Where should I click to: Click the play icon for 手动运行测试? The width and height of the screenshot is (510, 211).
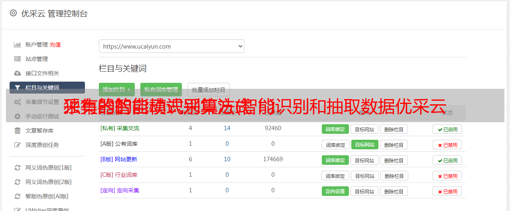tap(18, 116)
